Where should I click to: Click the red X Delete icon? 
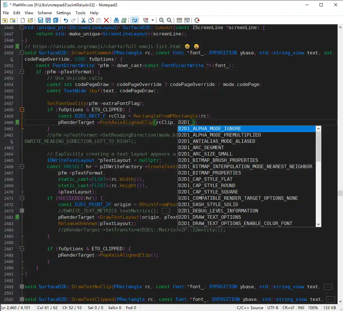click(106, 20)
